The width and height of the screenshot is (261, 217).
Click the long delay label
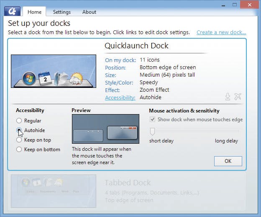coord(226,141)
